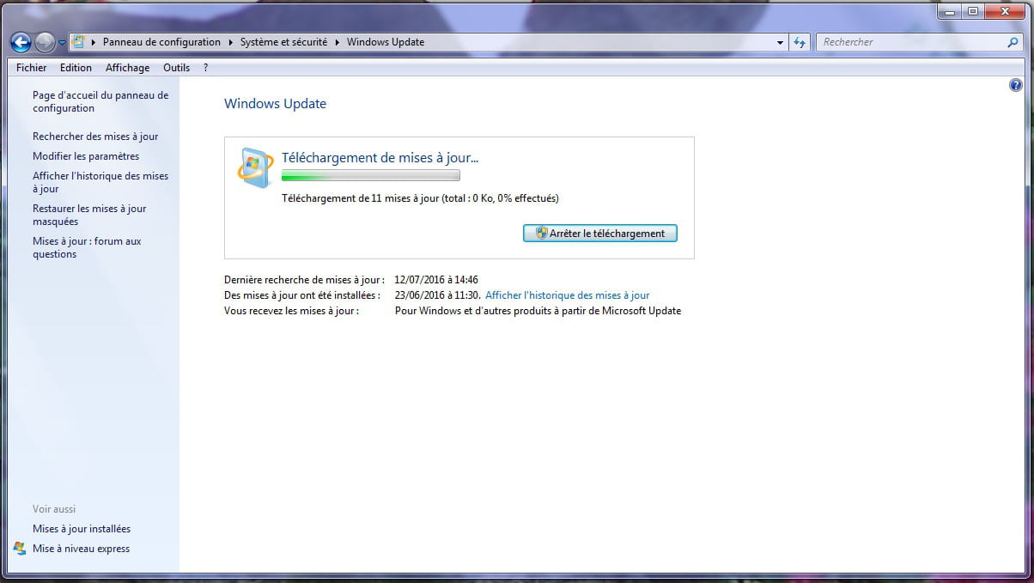
Task: Click the refresh button beside address bar
Action: coord(800,41)
